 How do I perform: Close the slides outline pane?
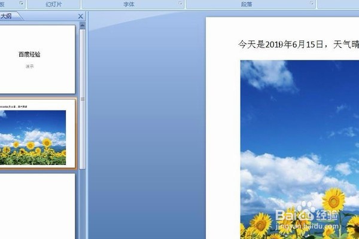(81, 16)
